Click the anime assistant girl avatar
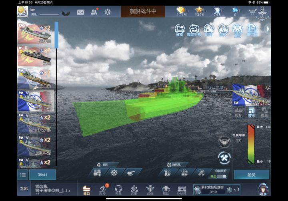288x201 pixels. click(x=263, y=189)
